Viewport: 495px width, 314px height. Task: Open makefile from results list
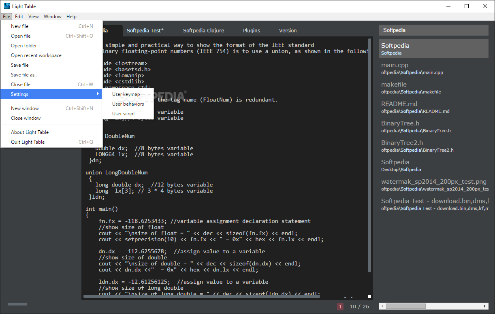(x=434, y=88)
